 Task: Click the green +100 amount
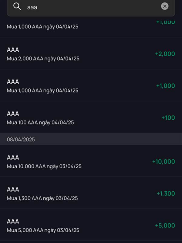(168, 118)
